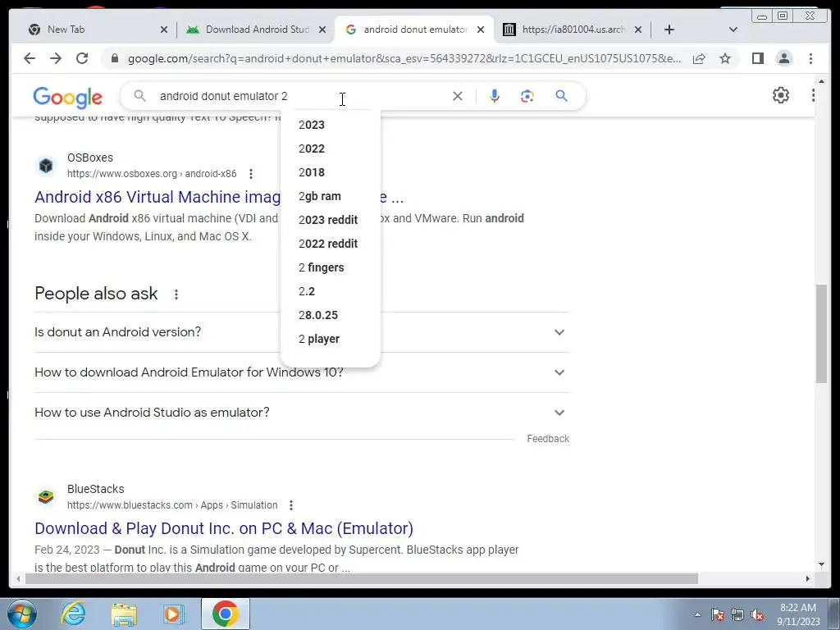
Task: Open Windows Explorer from taskbar
Action: (124, 614)
